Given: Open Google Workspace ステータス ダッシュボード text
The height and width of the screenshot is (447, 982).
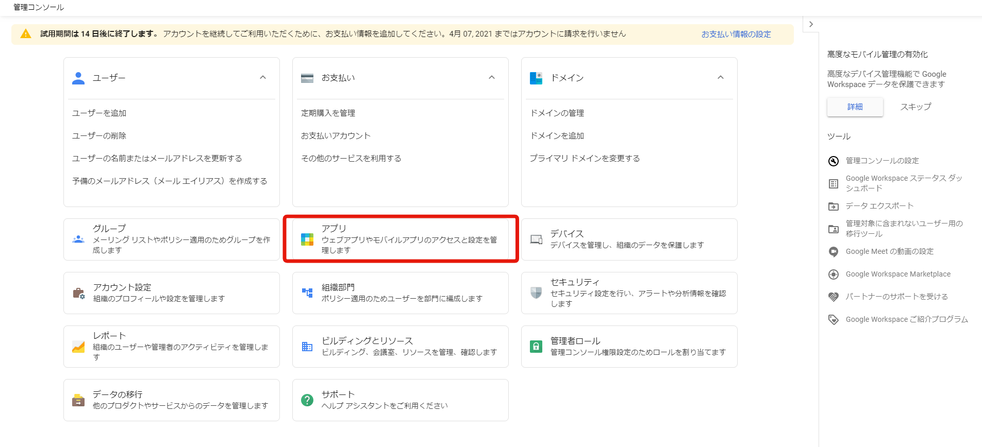Looking at the screenshot, I should tap(904, 184).
